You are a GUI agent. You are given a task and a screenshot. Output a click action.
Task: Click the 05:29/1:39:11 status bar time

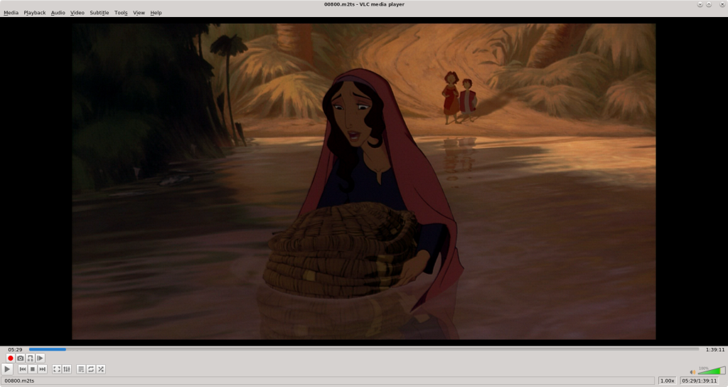[x=700, y=381]
